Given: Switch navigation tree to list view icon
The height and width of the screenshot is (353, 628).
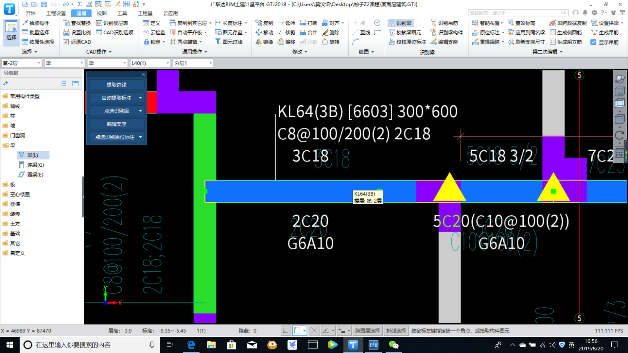Looking at the screenshot, I should [63, 84].
